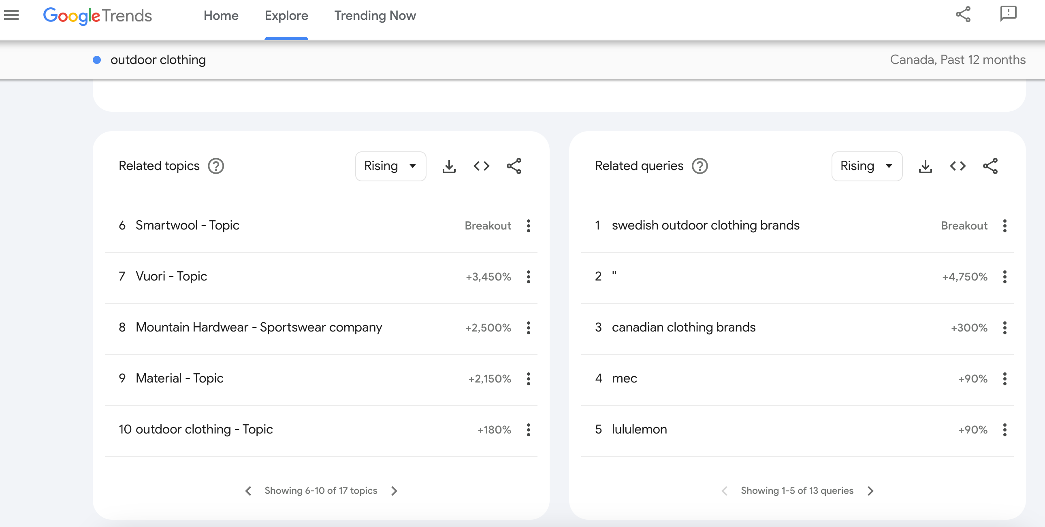Click Canada, Past 12 months filter text
Image resolution: width=1045 pixels, height=527 pixels.
pos(958,59)
